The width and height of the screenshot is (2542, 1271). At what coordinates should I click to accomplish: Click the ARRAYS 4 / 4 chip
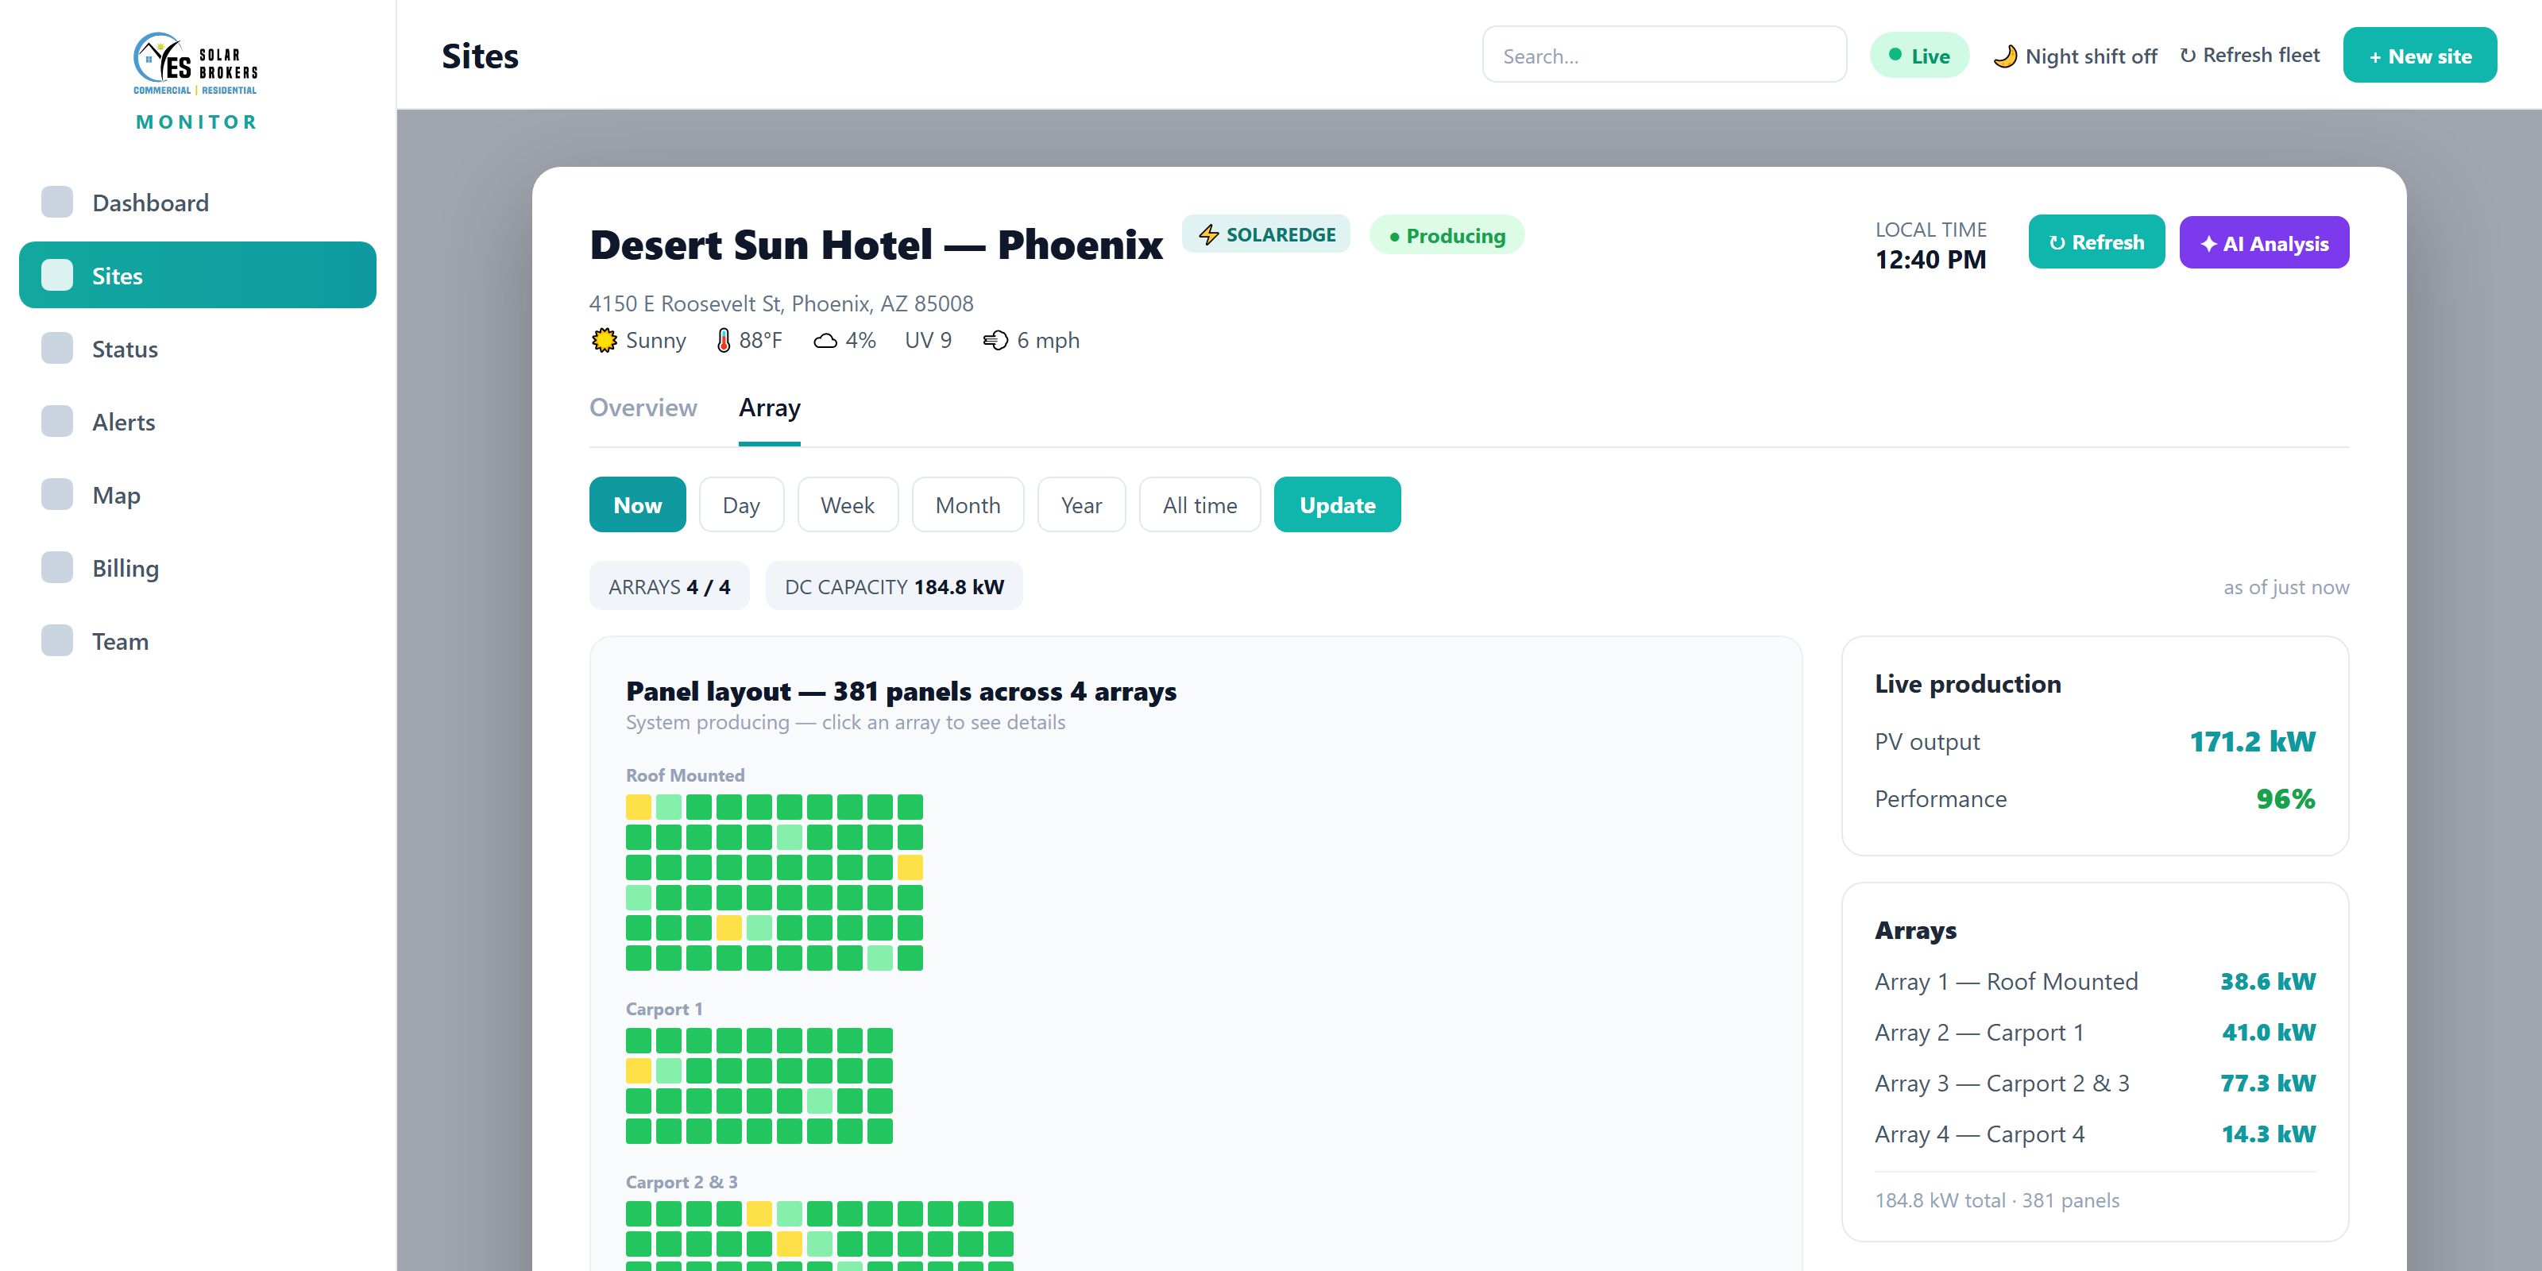click(x=668, y=586)
